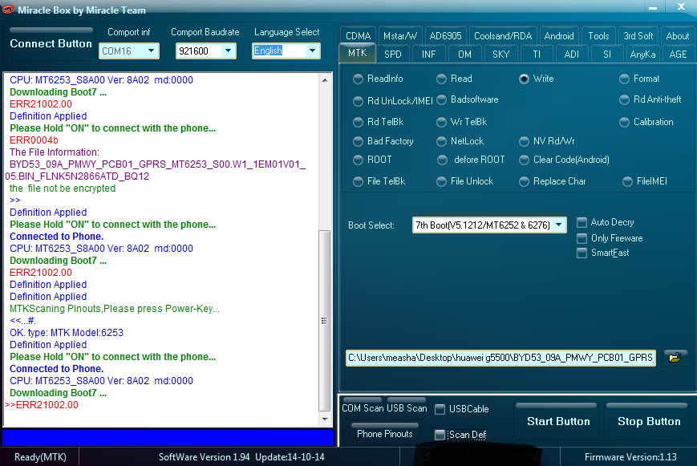
Task: Click Firmware Version:1.13 status text
Action: [630, 457]
